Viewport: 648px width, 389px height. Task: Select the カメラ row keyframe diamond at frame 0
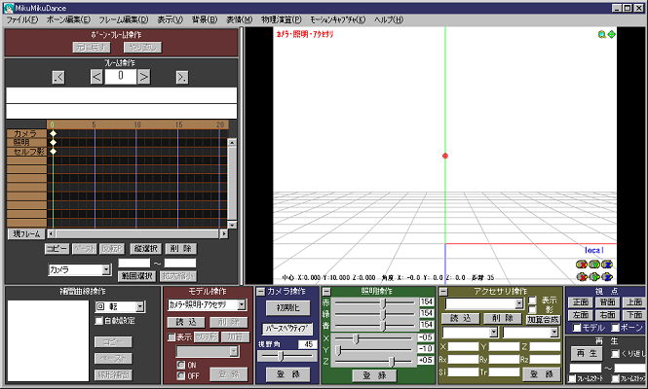tap(53, 133)
